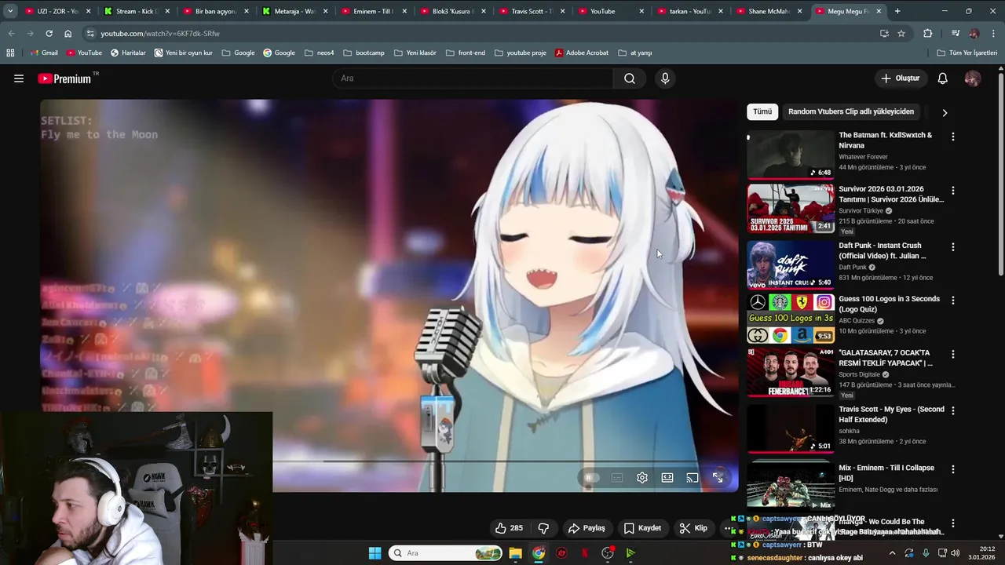This screenshot has height=565, width=1005.
Task: Open Chrome extensions puzzle icon
Action: (x=928, y=34)
